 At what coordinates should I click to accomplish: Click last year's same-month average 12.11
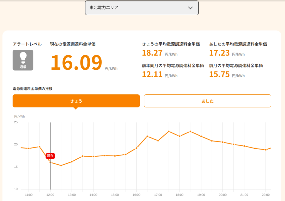[x=152, y=75]
